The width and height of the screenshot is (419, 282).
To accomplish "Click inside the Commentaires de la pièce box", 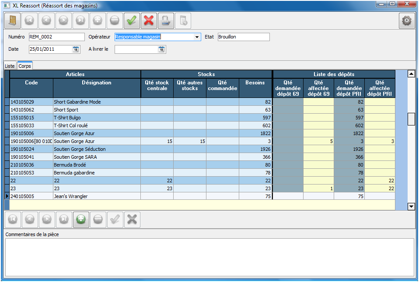I will (209, 257).
